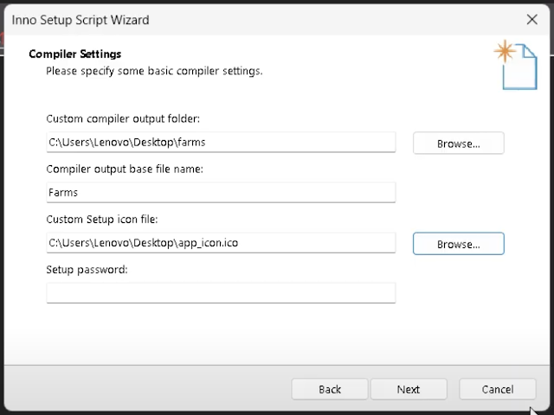Click the 'Custom Setup icon file:' label
554x415 pixels.
click(102, 219)
